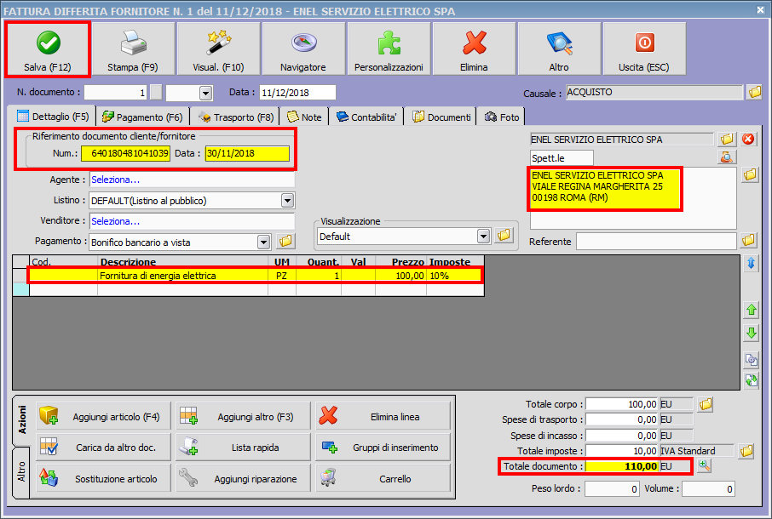The width and height of the screenshot is (772, 519).
Task: Exit with Uscita (ESC)
Action: coord(644,49)
